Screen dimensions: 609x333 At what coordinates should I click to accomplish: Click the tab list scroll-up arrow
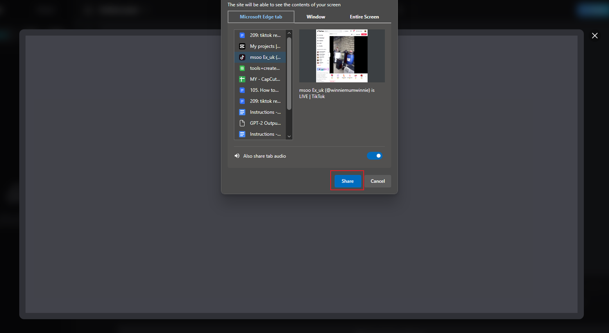pos(289,33)
